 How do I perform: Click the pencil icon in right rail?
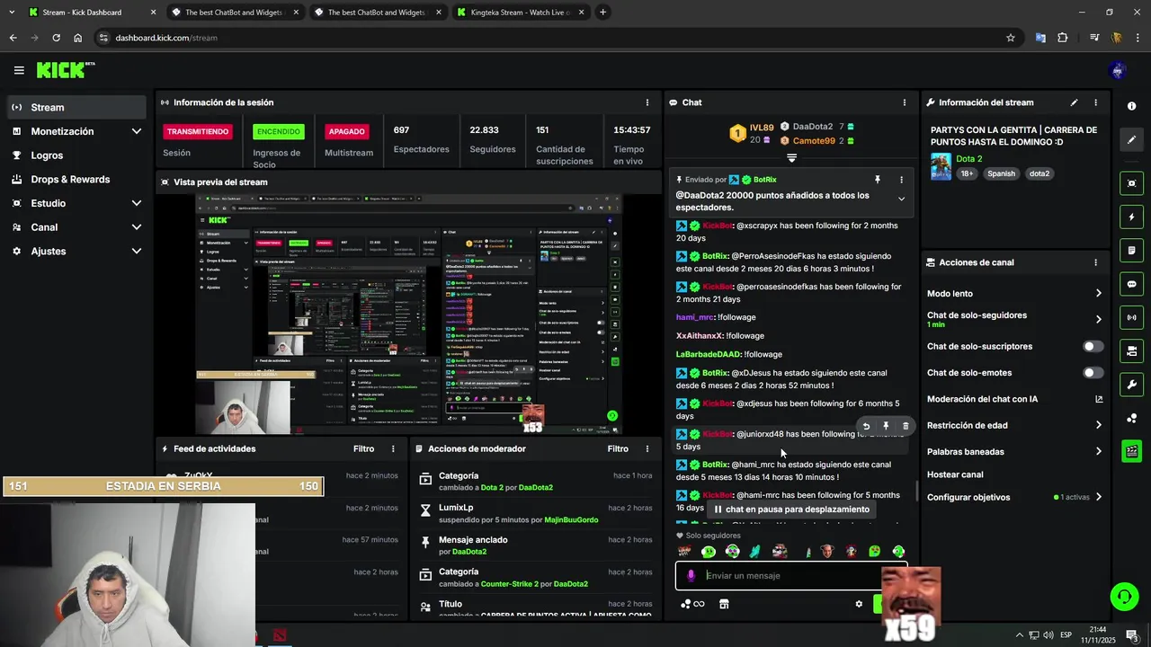(x=1131, y=140)
